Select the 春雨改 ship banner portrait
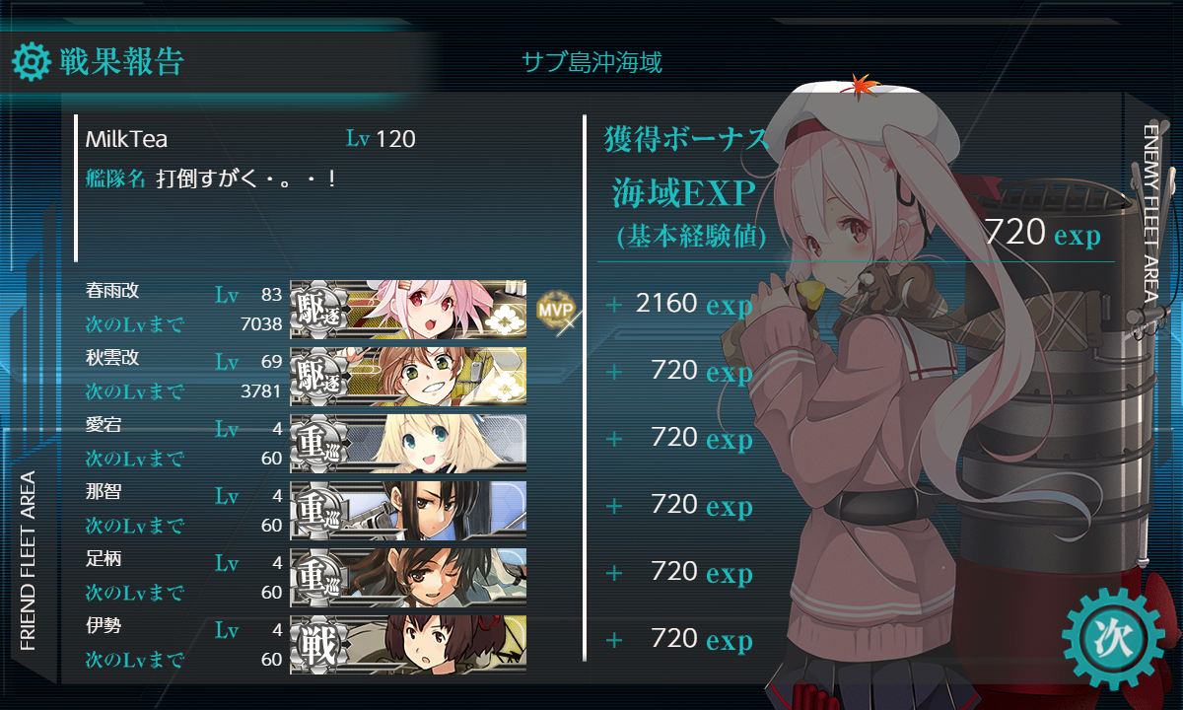Viewport: 1183px width, 710px height. 408,310
